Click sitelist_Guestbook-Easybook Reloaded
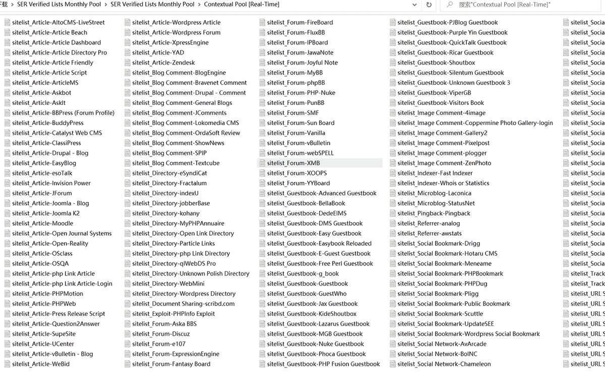This screenshot has height=372, width=605. tap(319, 243)
